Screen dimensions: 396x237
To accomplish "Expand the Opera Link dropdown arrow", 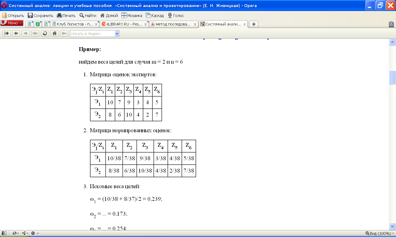I will click(18, 233).
